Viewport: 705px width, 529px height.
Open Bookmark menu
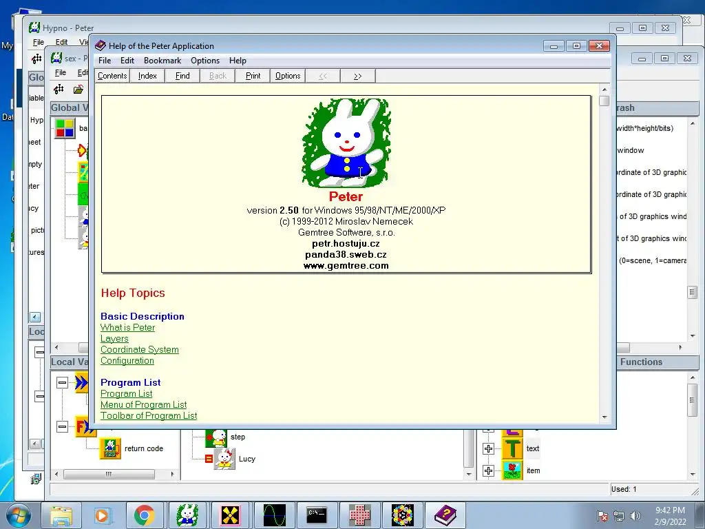162,61
